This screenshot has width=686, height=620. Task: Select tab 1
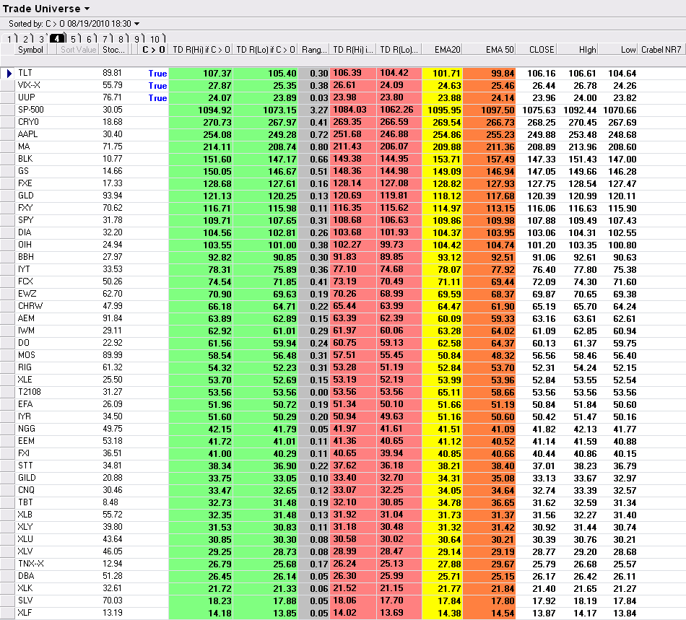[x=11, y=39]
